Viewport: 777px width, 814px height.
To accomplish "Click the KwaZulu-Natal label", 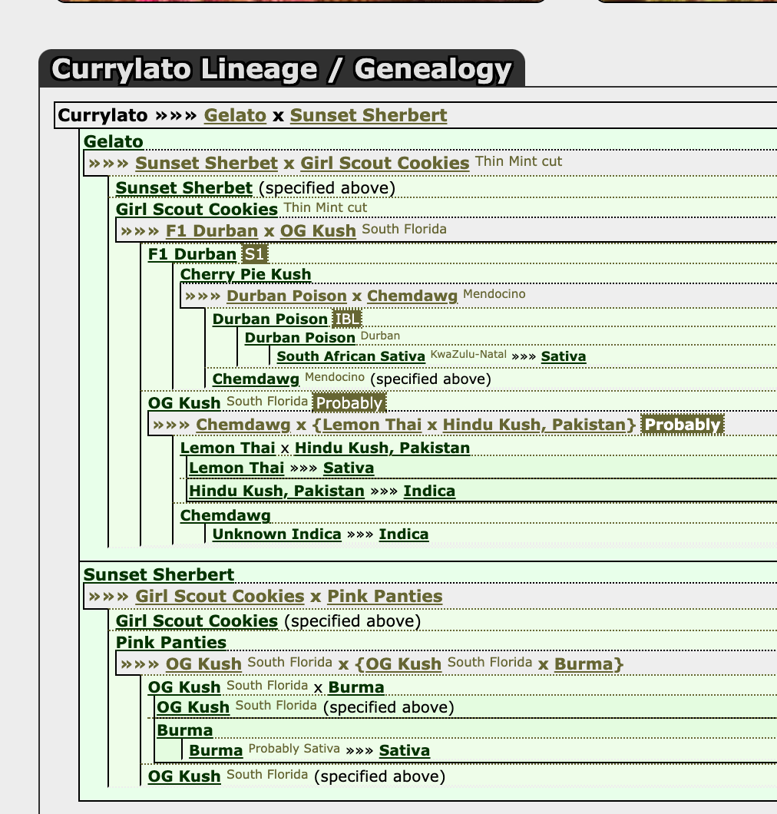I will 468,355.
